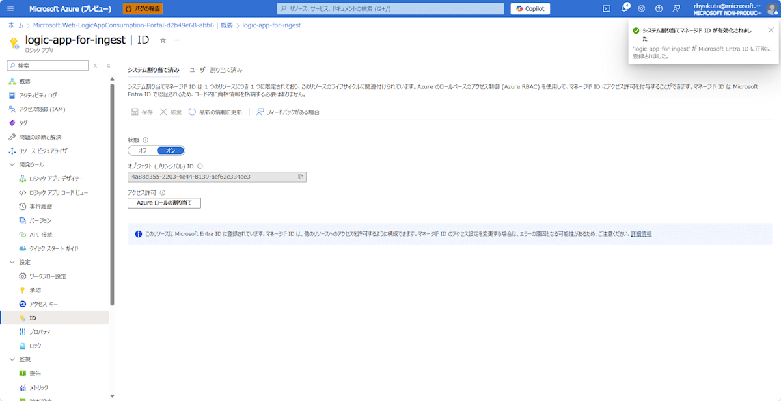Click the user account avatar
781x401 pixels.
tap(772, 8)
